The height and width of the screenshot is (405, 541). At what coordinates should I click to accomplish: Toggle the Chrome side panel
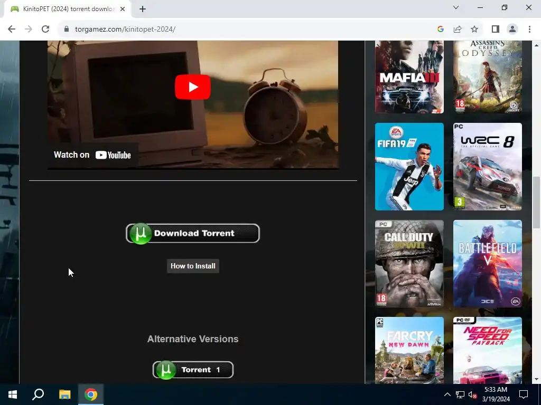click(x=496, y=30)
